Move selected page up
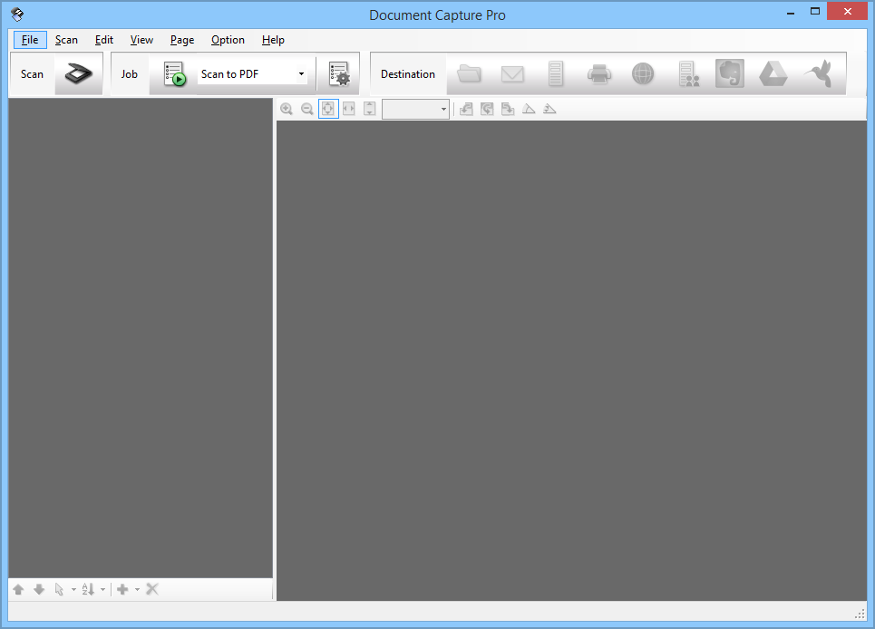Screen dimensions: 875x629 18,589
